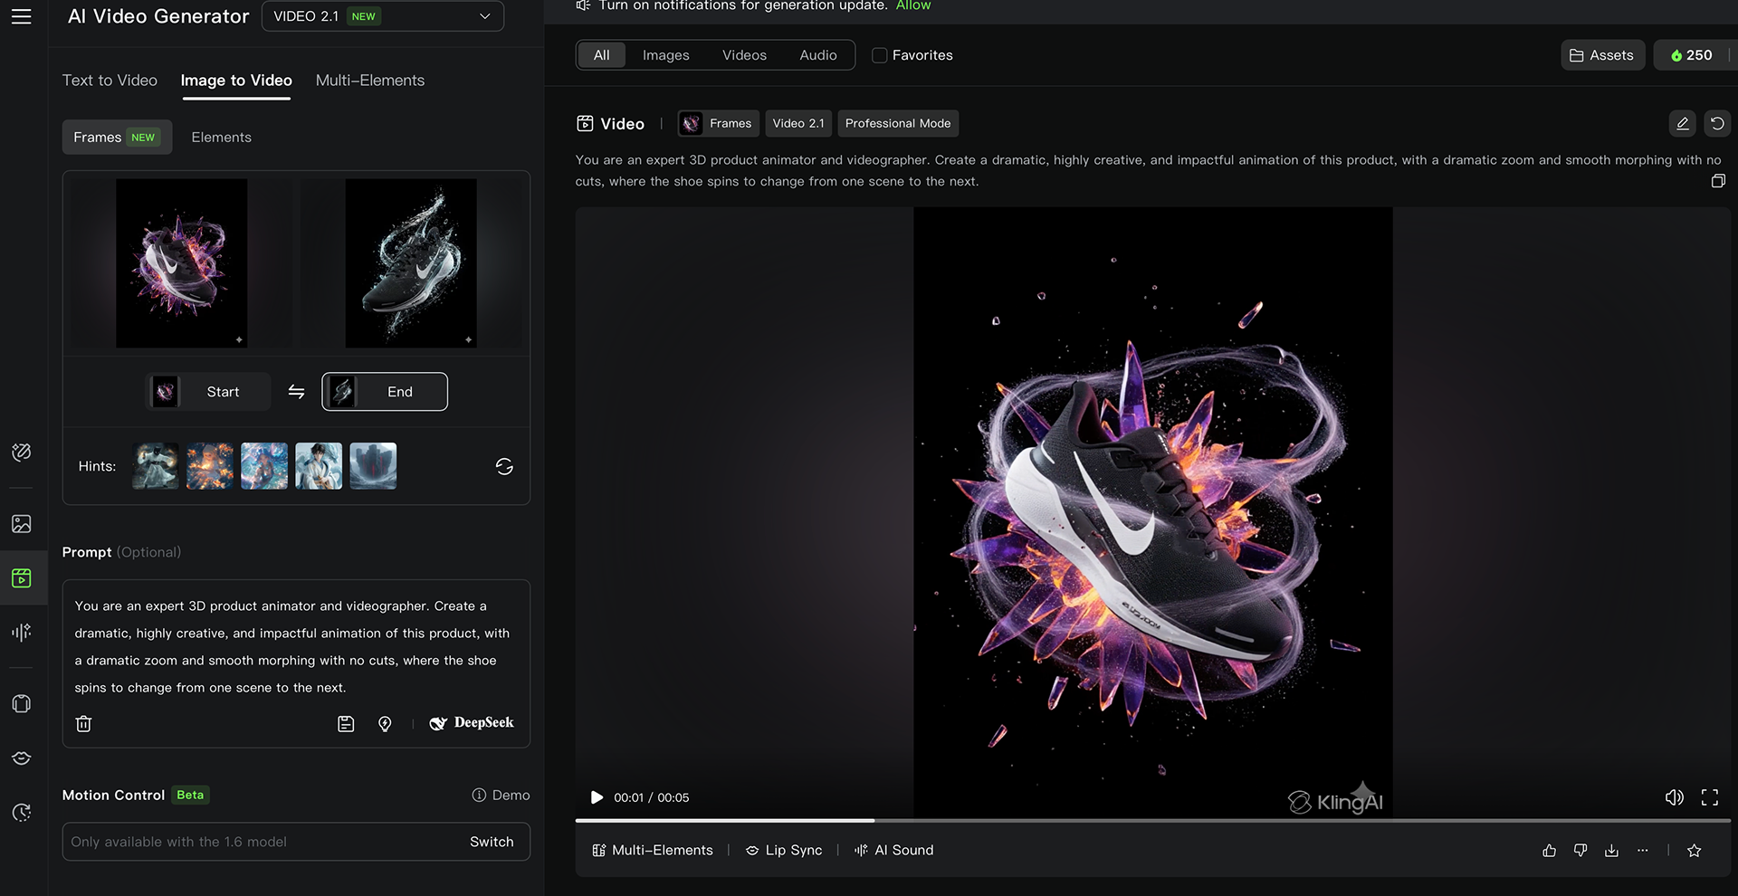Open the Assets panel

pos(1602,55)
